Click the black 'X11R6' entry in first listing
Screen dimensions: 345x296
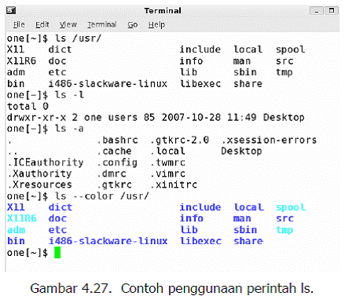click(x=21, y=61)
